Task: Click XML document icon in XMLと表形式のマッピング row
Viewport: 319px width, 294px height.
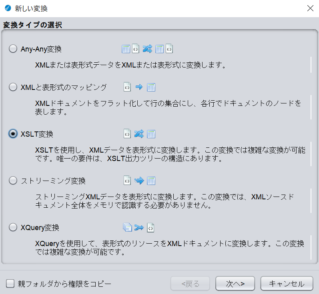Action: point(127,87)
